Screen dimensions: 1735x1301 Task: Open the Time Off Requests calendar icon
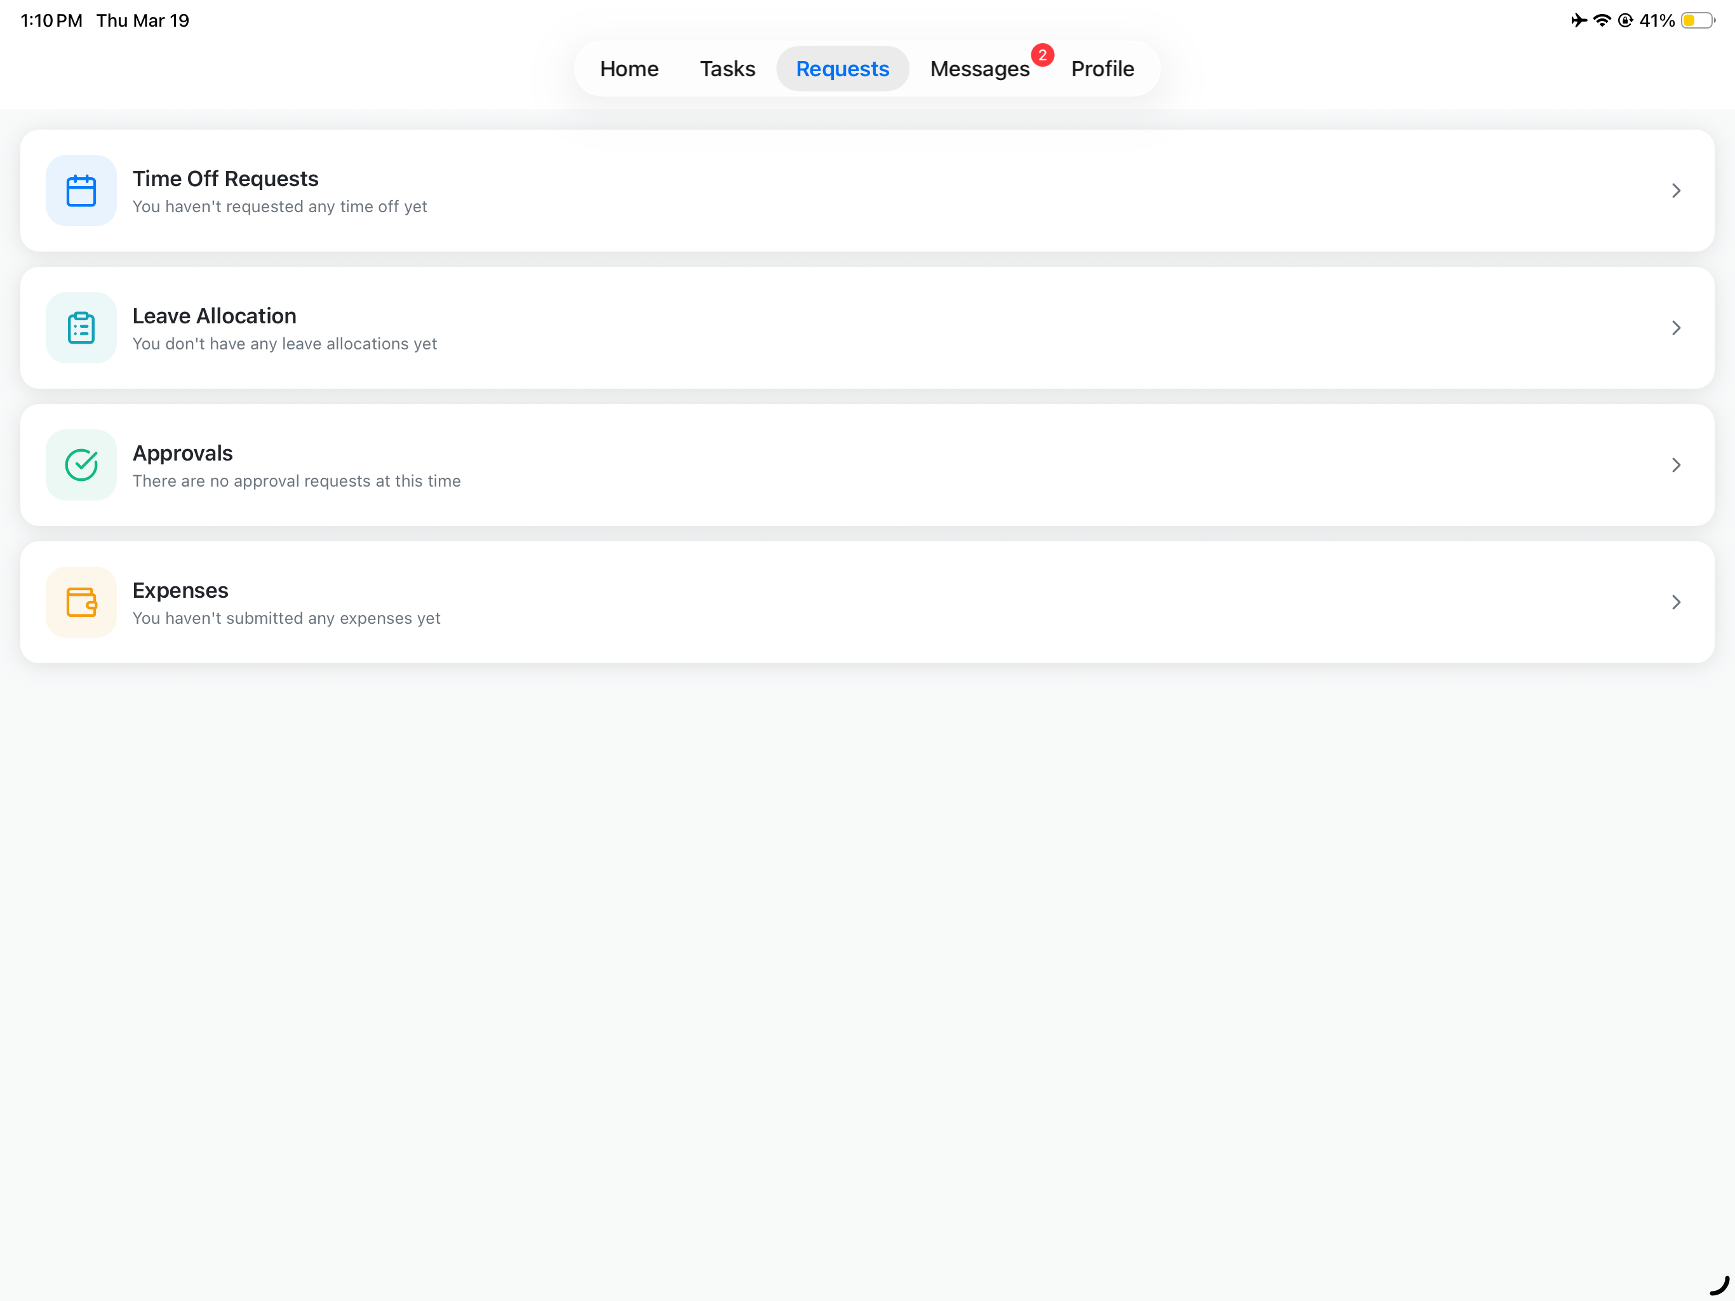tap(81, 191)
